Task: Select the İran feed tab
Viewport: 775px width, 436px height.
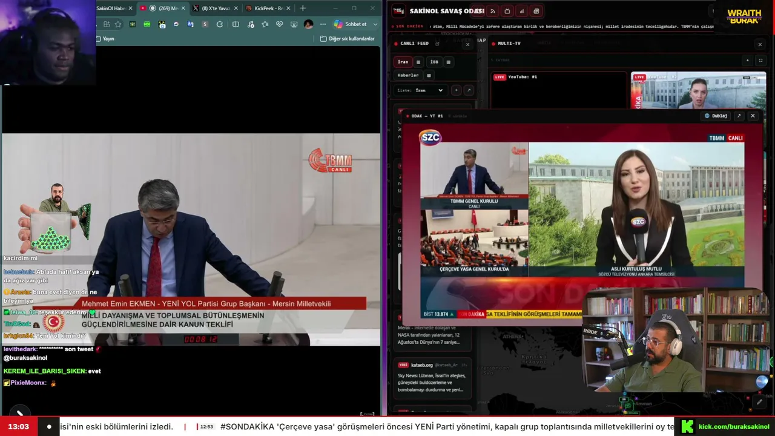Action: 403,62
